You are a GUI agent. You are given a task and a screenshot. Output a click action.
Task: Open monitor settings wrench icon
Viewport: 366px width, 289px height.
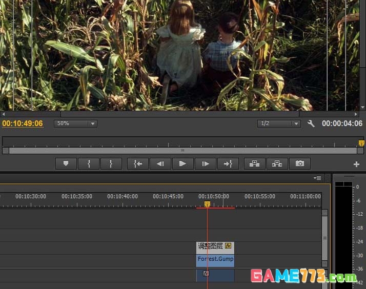(x=311, y=123)
